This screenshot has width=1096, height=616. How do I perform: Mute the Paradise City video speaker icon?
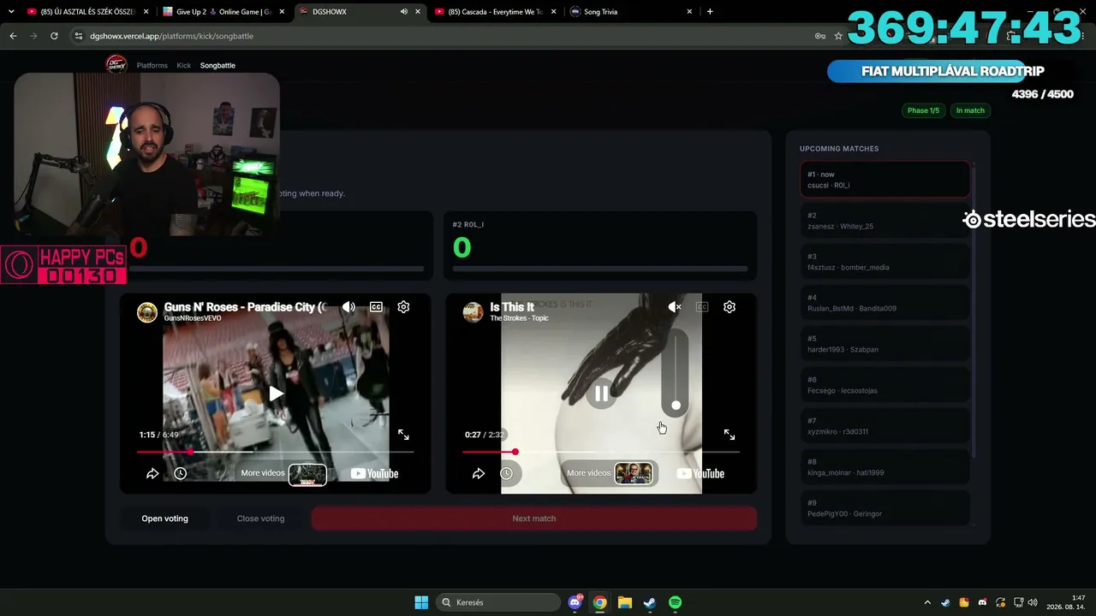[348, 307]
